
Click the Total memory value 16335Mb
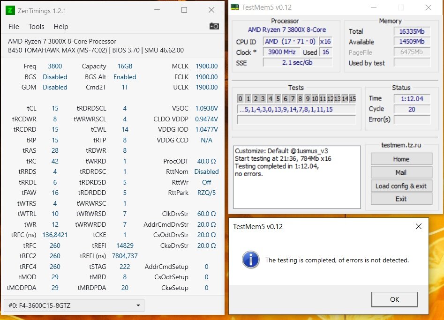[x=412, y=31]
